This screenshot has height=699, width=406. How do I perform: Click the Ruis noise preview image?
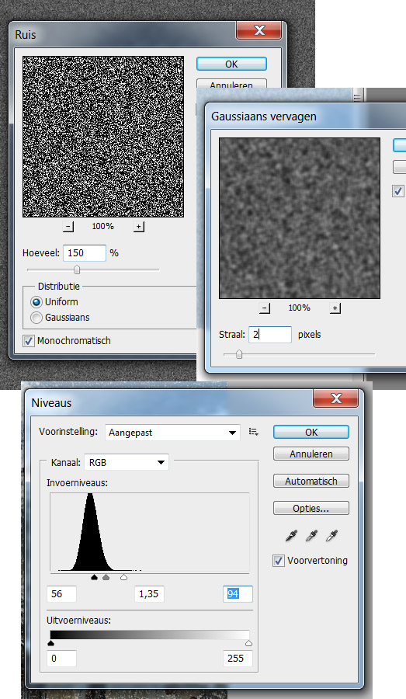point(103,137)
